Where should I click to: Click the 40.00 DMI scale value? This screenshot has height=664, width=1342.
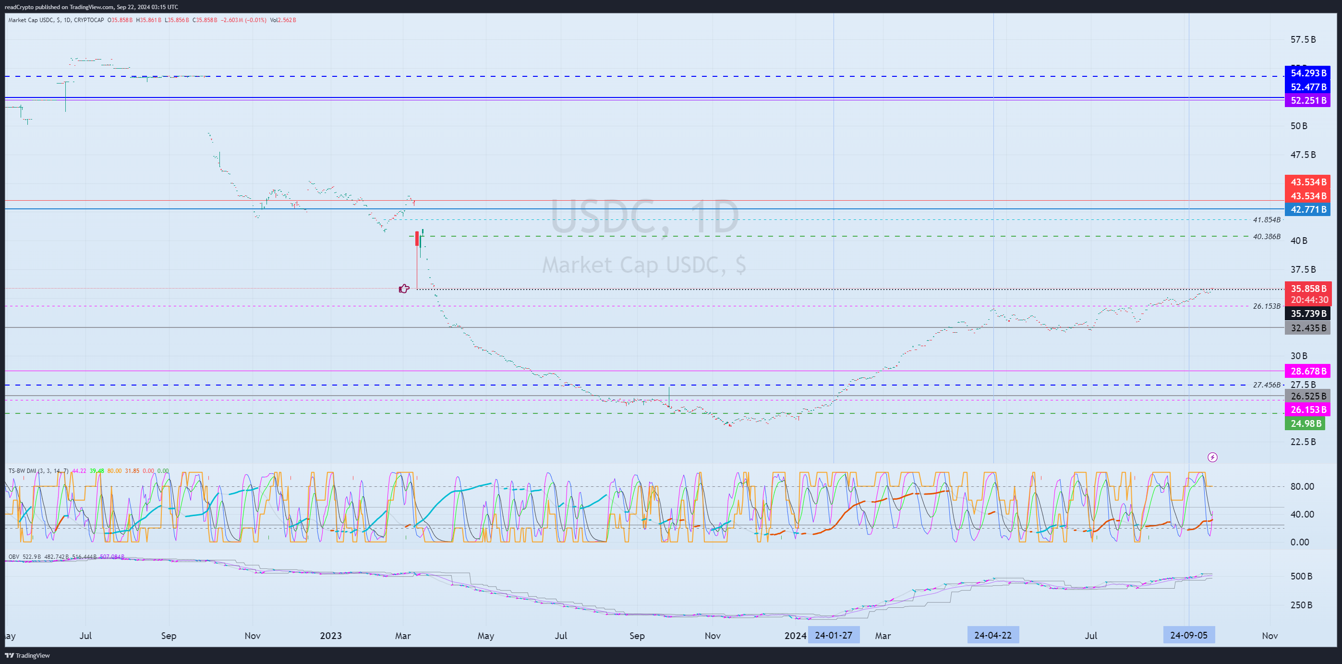pyautogui.click(x=1302, y=514)
